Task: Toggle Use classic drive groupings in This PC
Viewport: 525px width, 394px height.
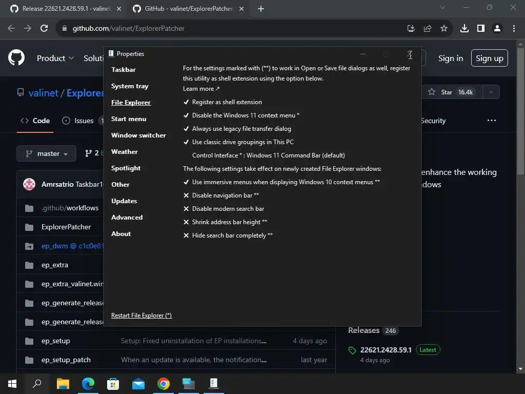Action: pyautogui.click(x=238, y=142)
